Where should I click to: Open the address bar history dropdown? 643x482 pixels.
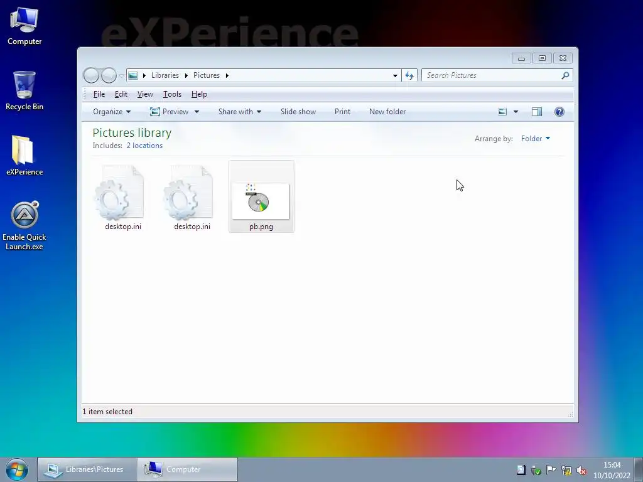[x=395, y=75]
